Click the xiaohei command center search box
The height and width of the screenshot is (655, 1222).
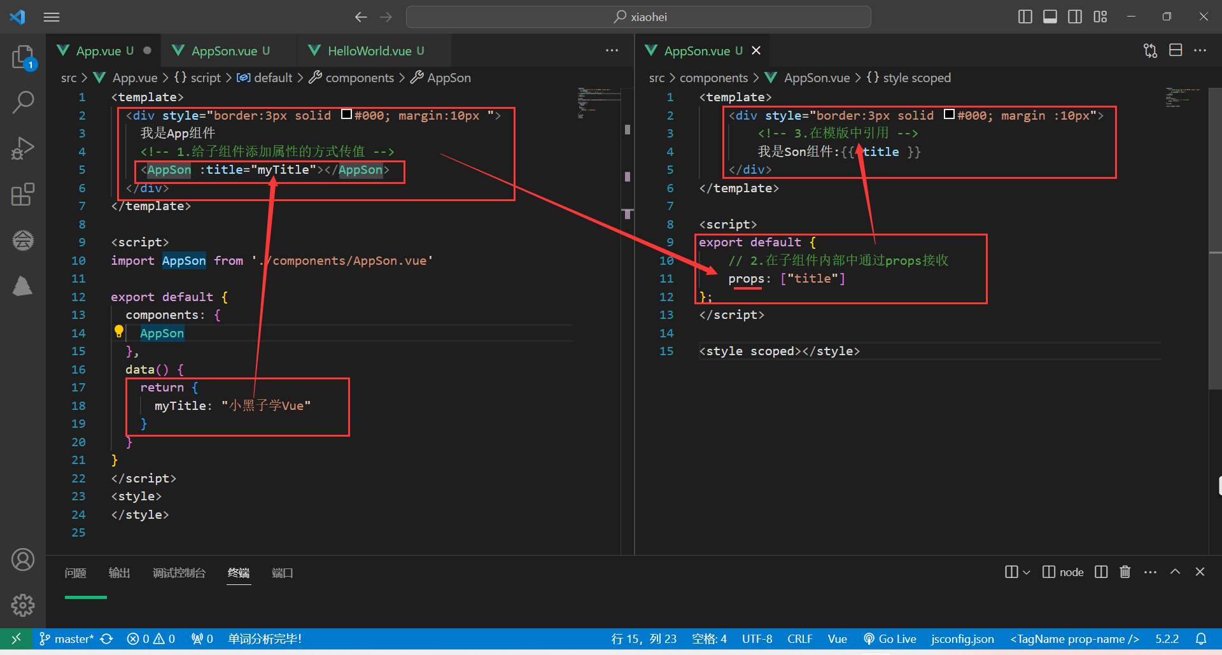click(x=638, y=17)
